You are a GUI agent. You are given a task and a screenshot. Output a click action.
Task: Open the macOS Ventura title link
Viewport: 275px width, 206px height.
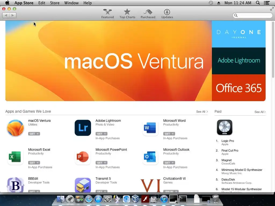[39, 120]
